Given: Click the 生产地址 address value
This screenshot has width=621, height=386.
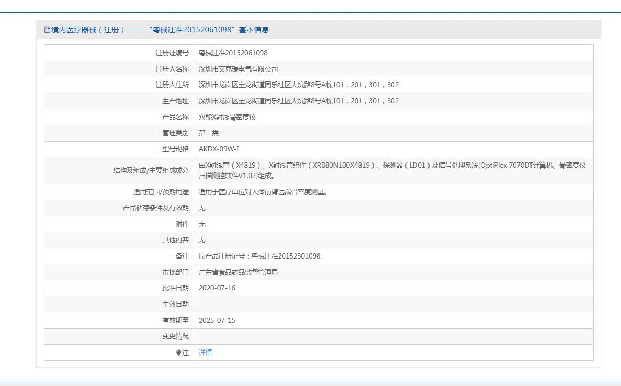Looking at the screenshot, I should [299, 101].
